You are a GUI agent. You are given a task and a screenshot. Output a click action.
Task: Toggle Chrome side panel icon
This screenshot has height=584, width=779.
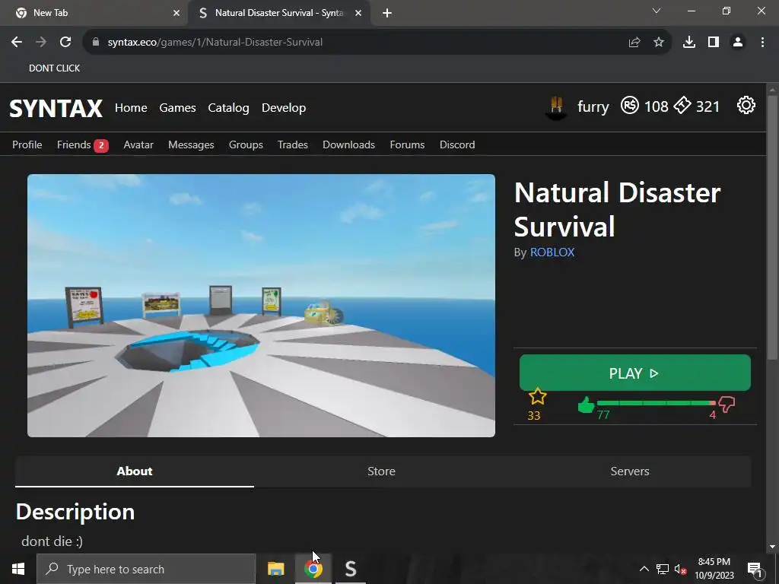point(714,43)
